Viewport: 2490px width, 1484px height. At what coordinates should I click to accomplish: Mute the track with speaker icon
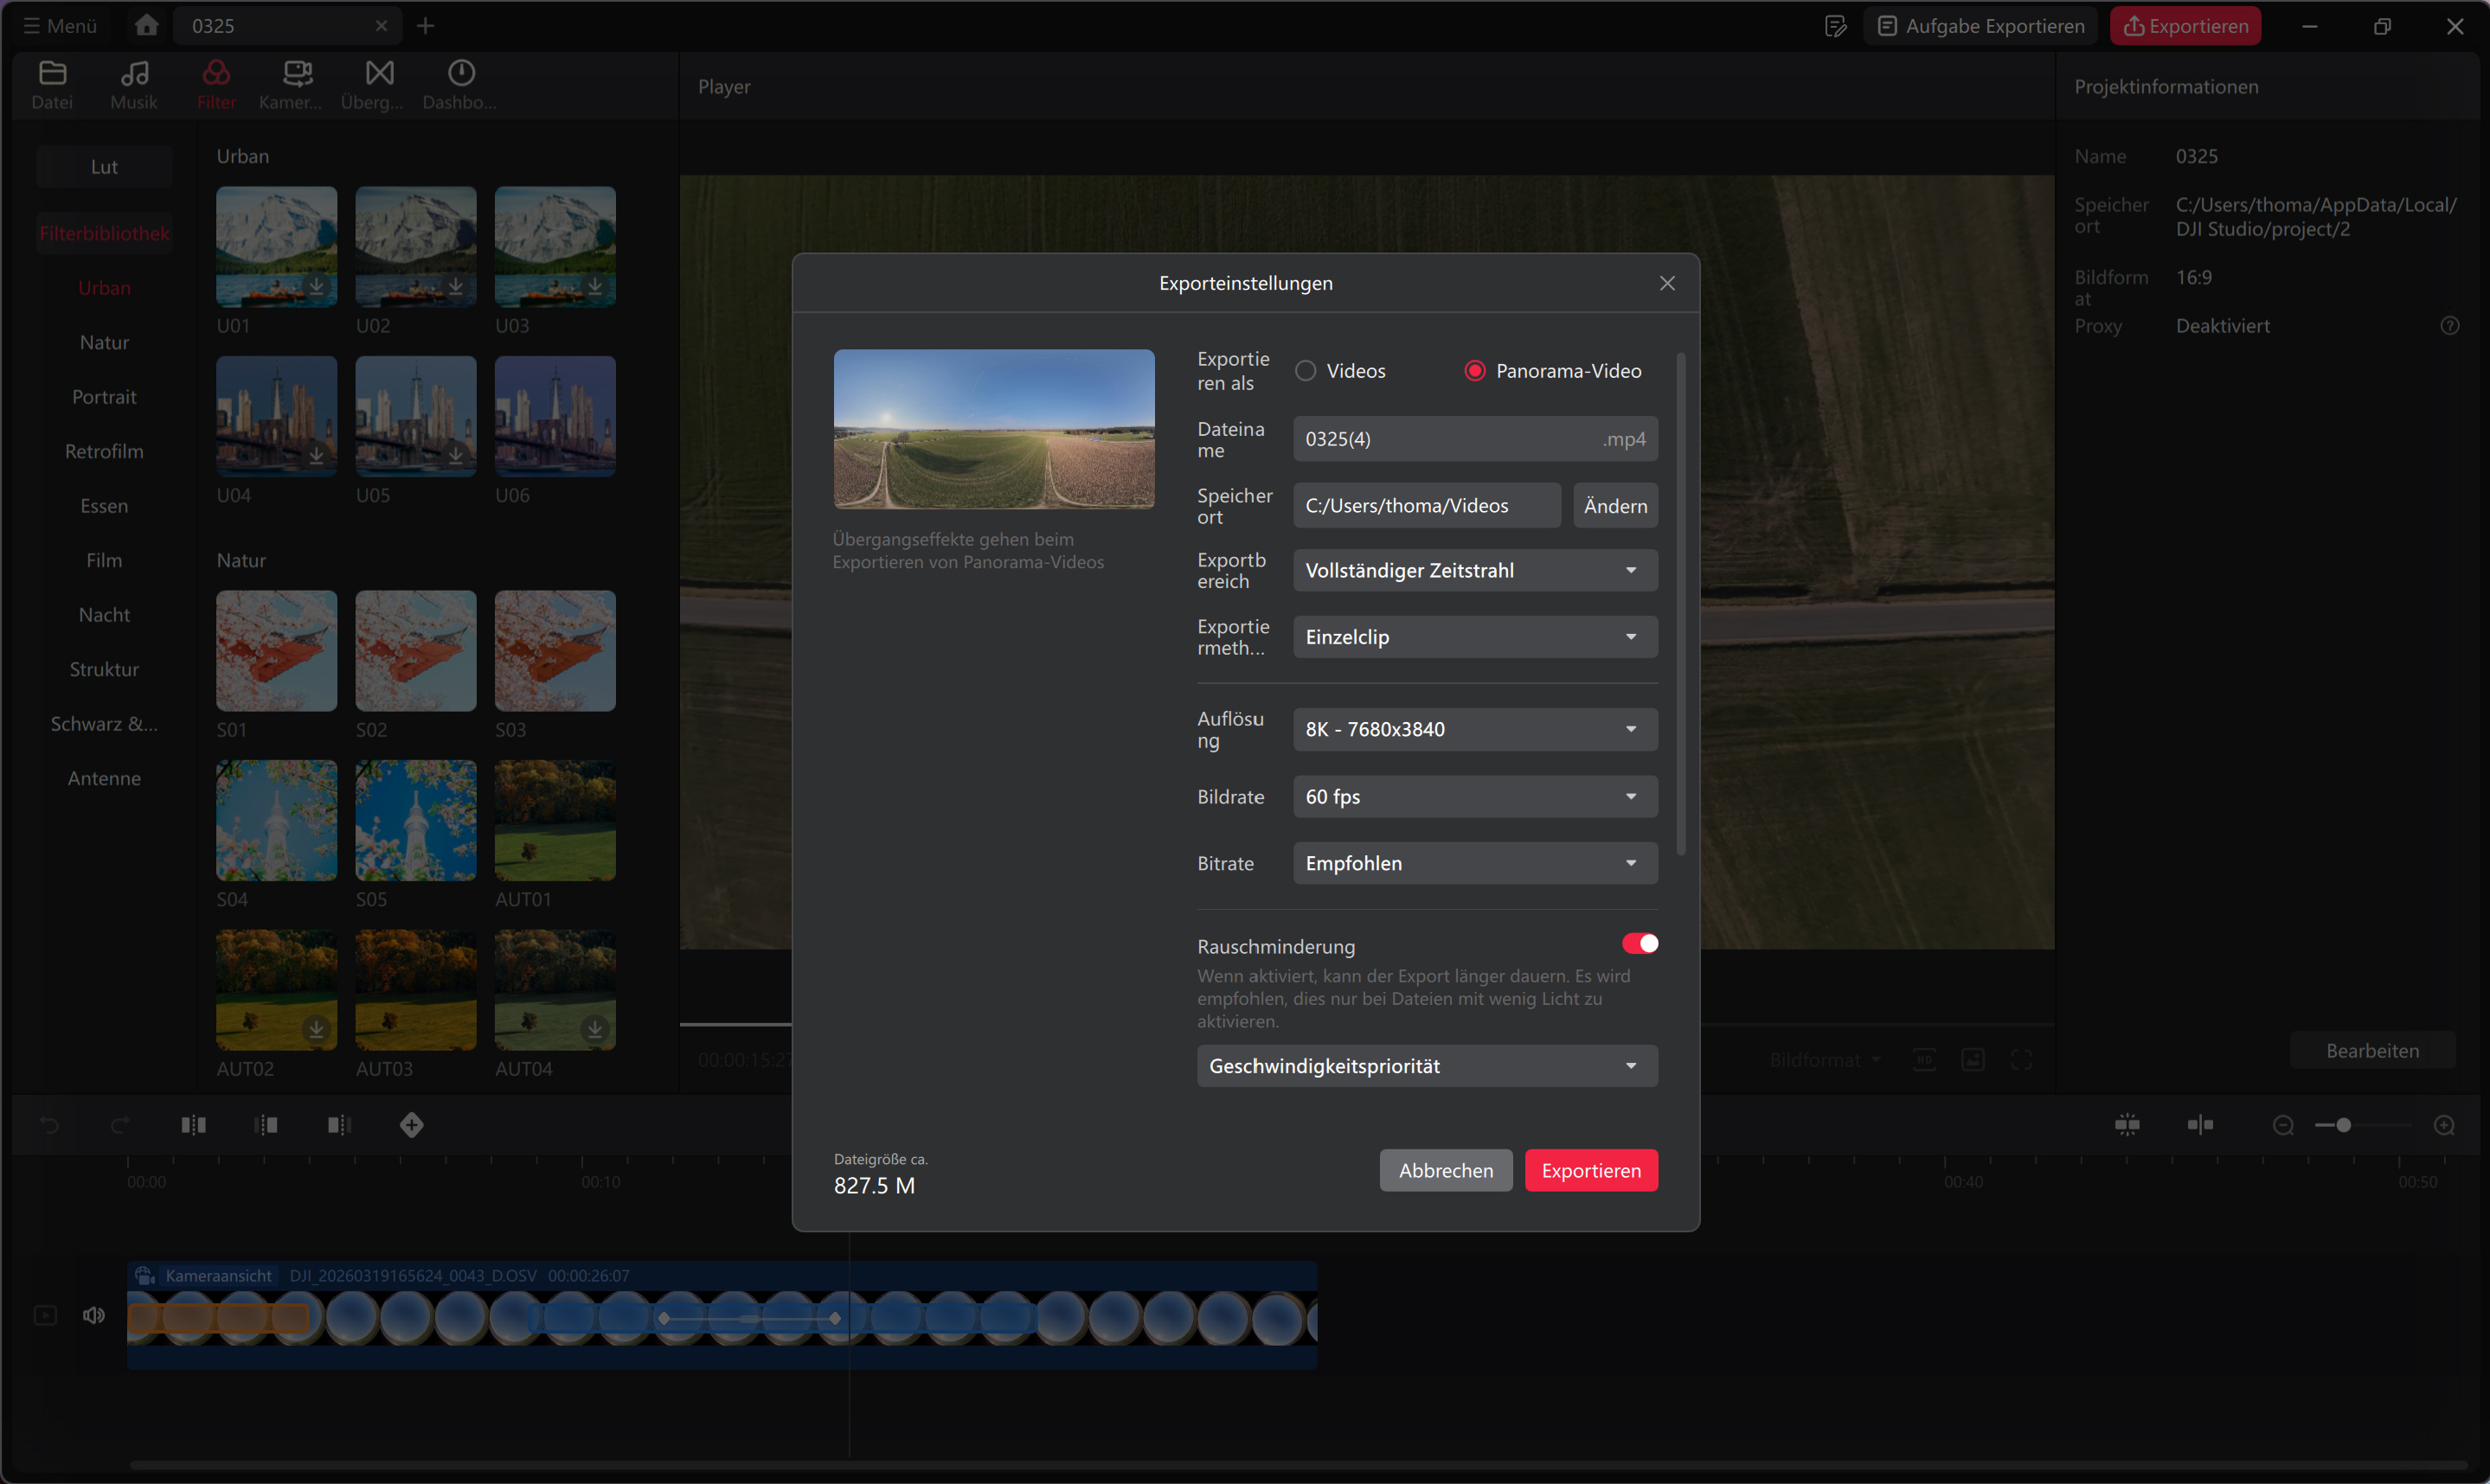click(x=94, y=1315)
